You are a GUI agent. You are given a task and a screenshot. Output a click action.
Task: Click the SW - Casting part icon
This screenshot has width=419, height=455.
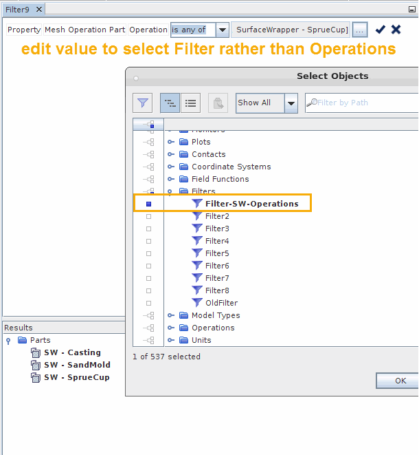click(36, 352)
